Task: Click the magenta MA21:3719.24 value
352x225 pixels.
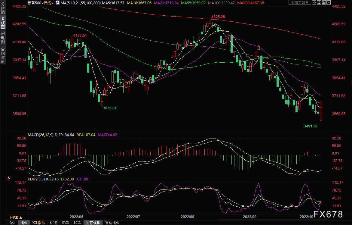Action: tap(166, 3)
